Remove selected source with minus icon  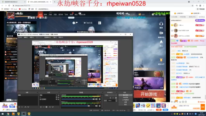tap(44, 107)
